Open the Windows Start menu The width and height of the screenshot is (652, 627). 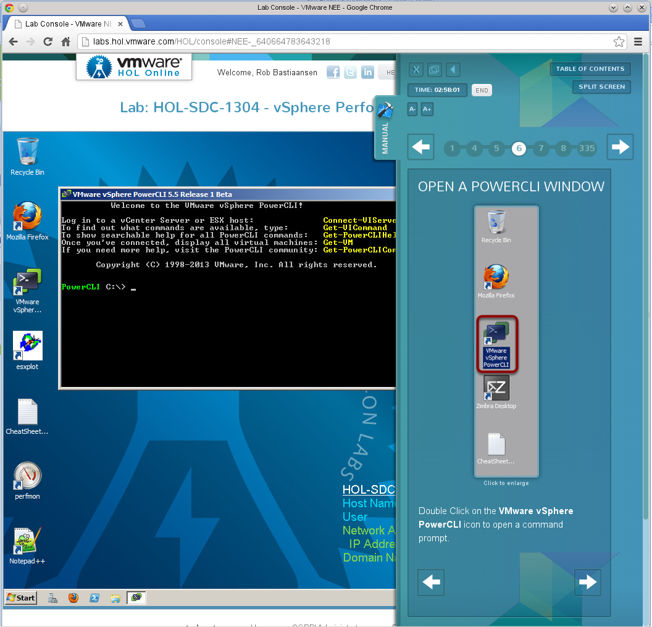pos(20,597)
